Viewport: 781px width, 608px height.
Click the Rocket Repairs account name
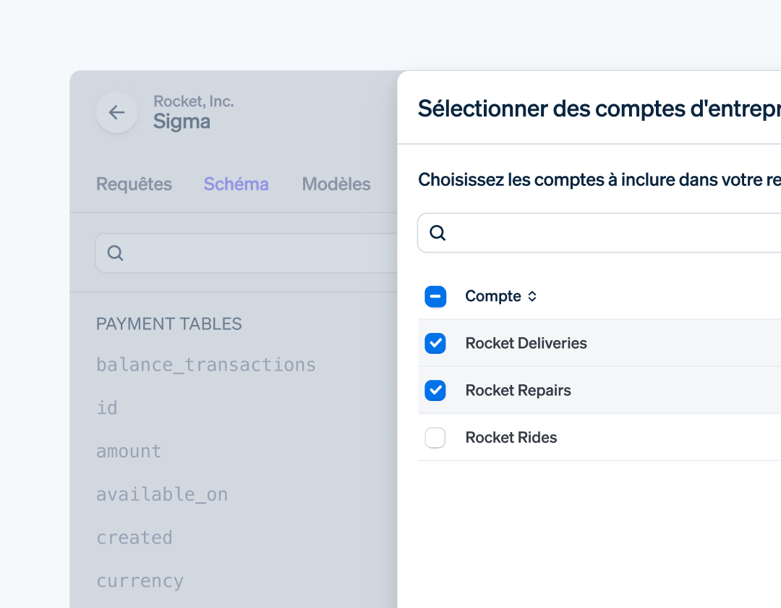pyautogui.click(x=518, y=390)
